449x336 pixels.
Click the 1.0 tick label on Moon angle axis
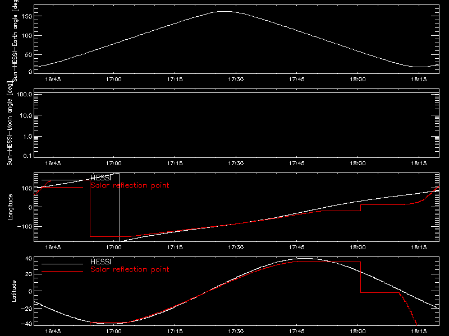[28, 137]
